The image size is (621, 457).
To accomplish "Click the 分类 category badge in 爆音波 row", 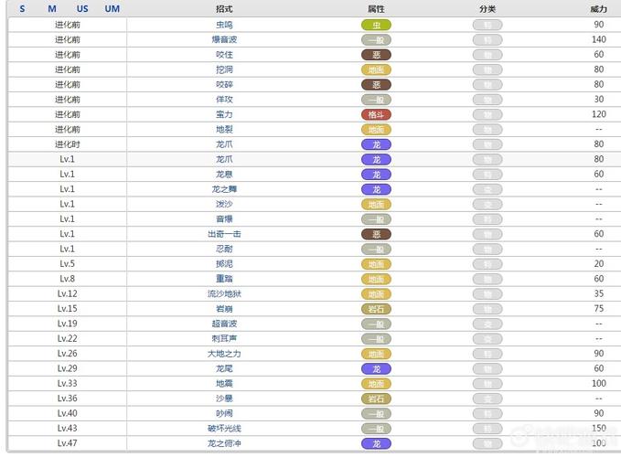I will [487, 39].
